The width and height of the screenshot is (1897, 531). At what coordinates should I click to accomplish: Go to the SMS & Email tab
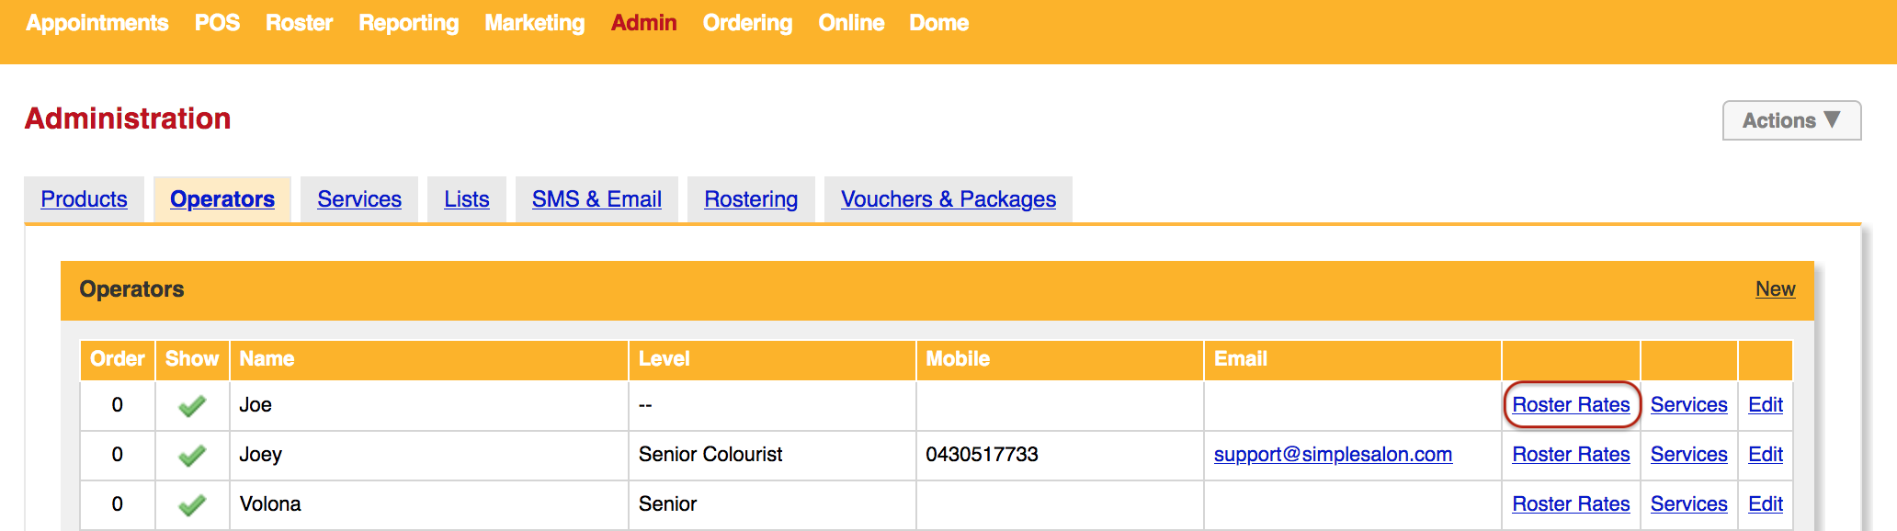coord(596,199)
